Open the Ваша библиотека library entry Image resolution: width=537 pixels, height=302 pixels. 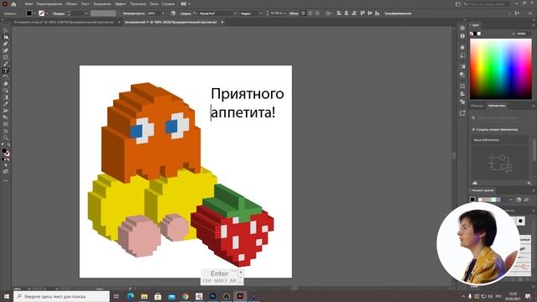tap(500, 140)
